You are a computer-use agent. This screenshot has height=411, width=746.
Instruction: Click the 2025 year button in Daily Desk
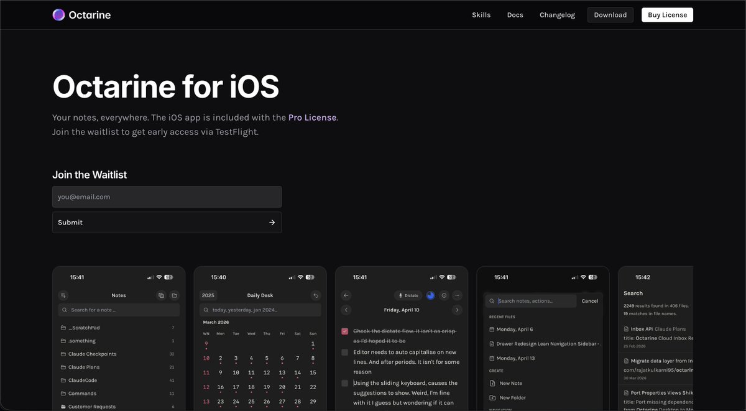point(208,295)
